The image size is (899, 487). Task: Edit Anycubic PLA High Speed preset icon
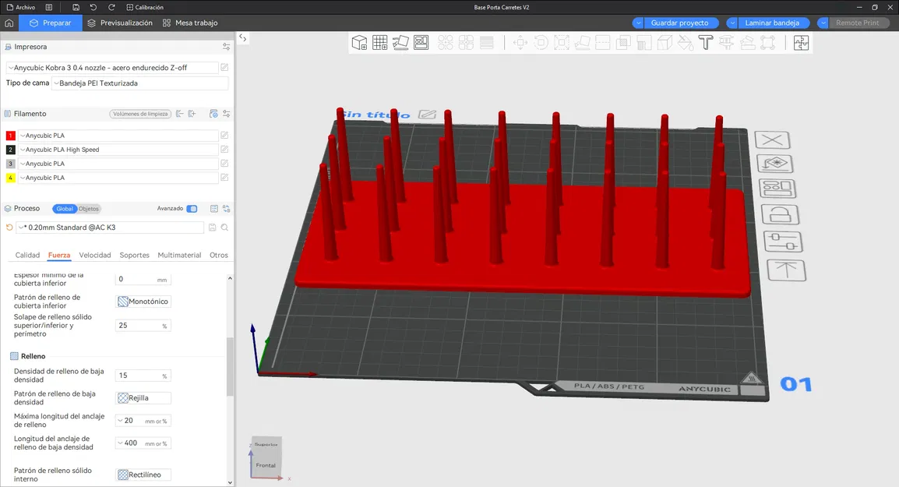coord(224,150)
